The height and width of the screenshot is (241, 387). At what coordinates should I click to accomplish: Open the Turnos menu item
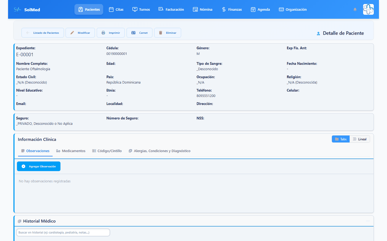tap(141, 10)
